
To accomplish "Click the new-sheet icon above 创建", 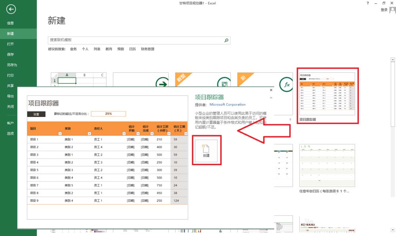I will coord(206,148).
